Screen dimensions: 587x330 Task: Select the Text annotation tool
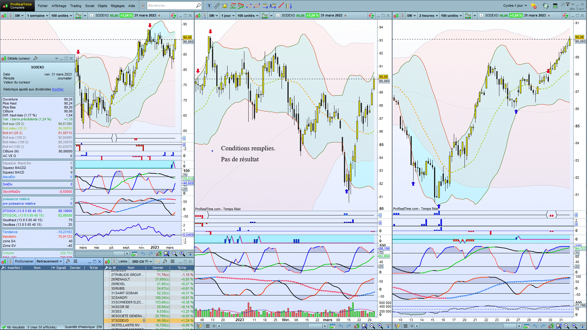pyautogui.click(x=209, y=6)
